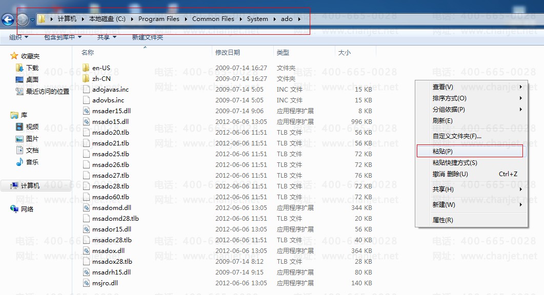Select msado60.tlb file icon
The height and width of the screenshot is (295, 544).
pyautogui.click(x=86, y=197)
